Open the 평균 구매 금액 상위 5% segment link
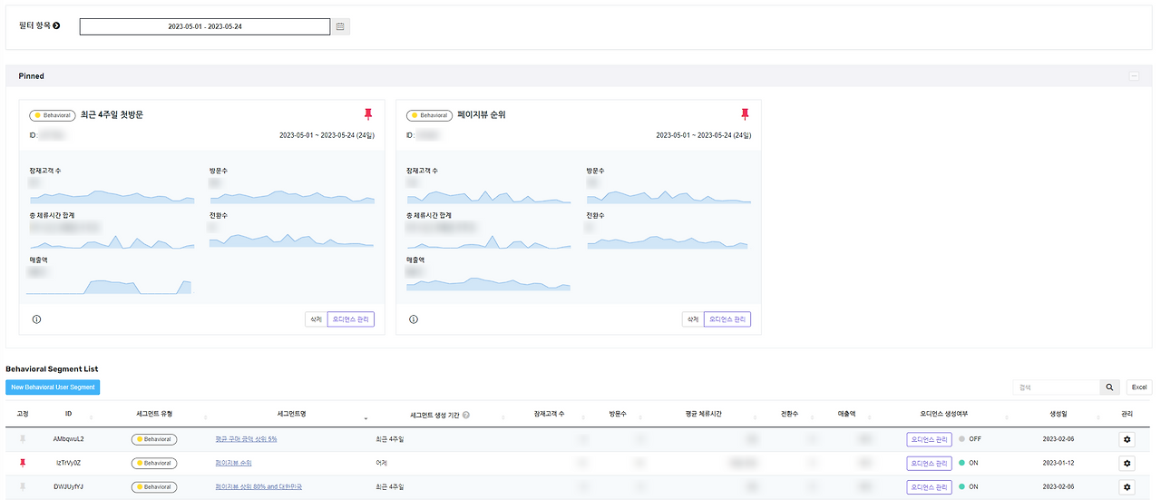The image size is (1161, 500). point(246,438)
